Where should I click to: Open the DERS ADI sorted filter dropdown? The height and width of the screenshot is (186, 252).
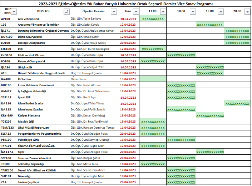[x=66, y=11]
